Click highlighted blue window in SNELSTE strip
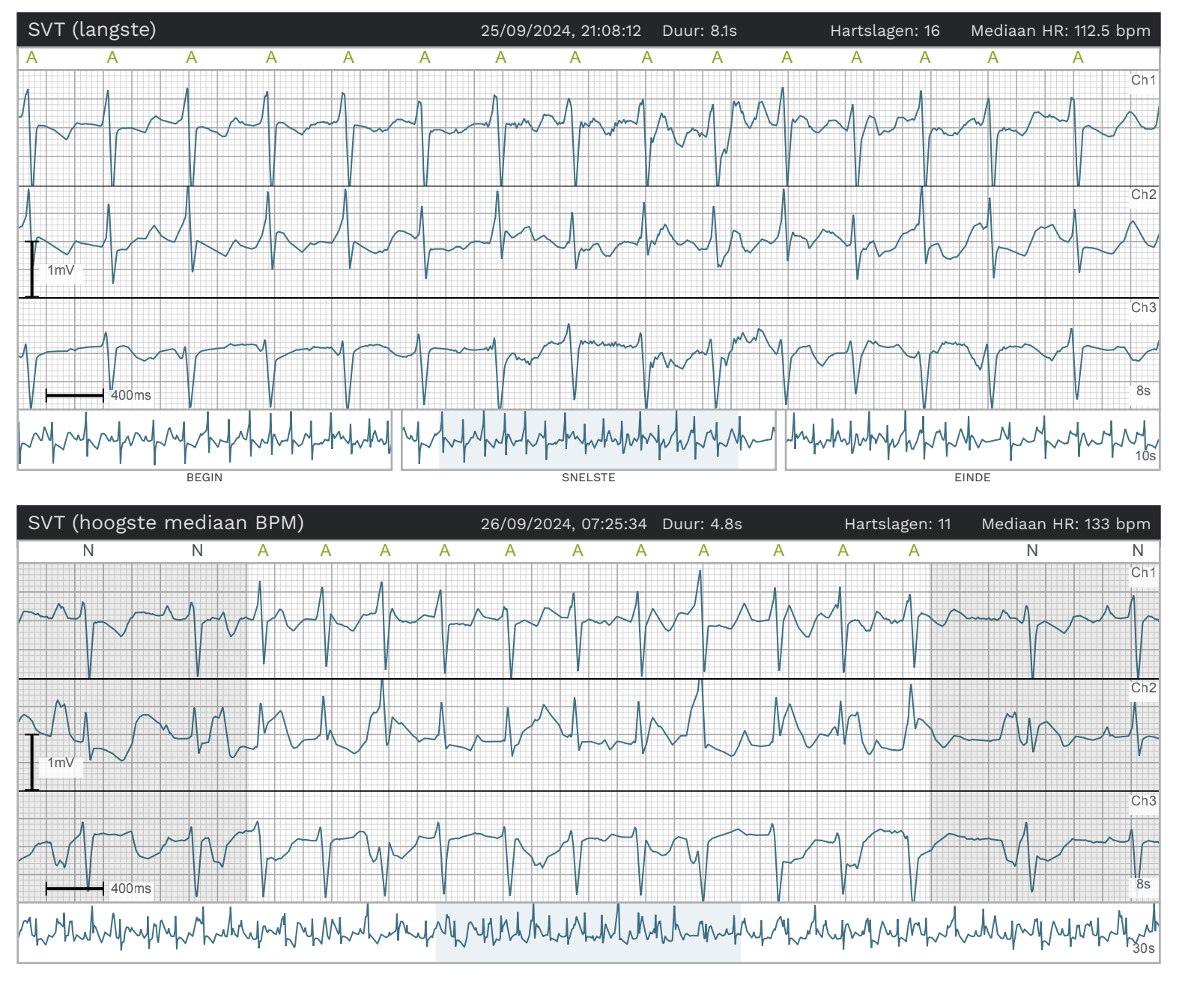Screen dimensions: 1179x988 pyautogui.click(x=589, y=440)
